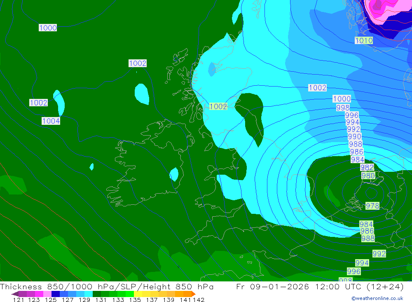Open the weatheronline.co.uk copyright link

tap(377, 298)
